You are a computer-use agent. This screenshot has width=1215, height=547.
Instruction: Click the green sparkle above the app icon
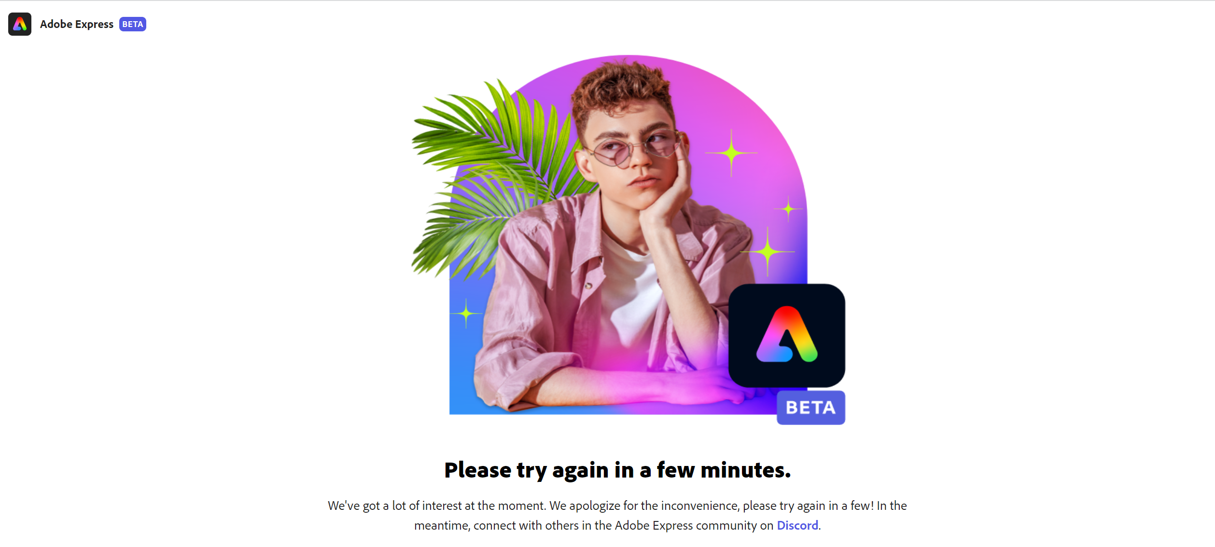(767, 251)
